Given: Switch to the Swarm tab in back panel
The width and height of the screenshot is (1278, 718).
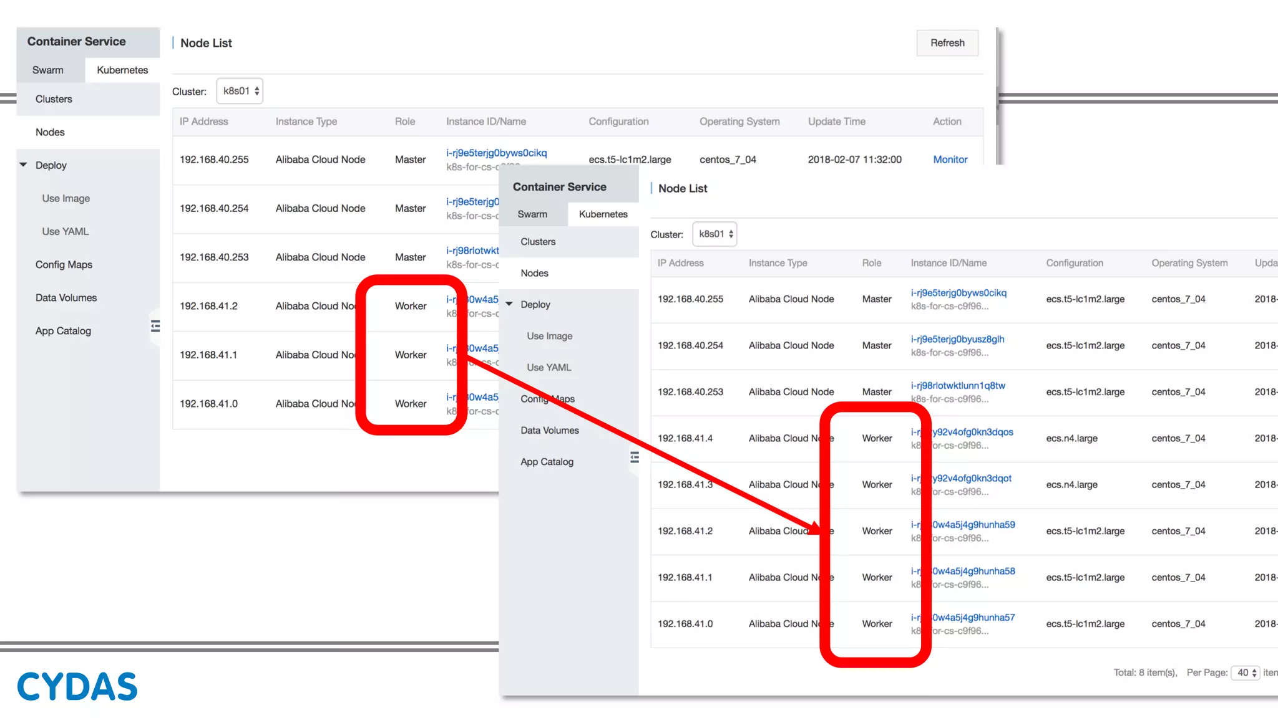Looking at the screenshot, I should tap(48, 70).
